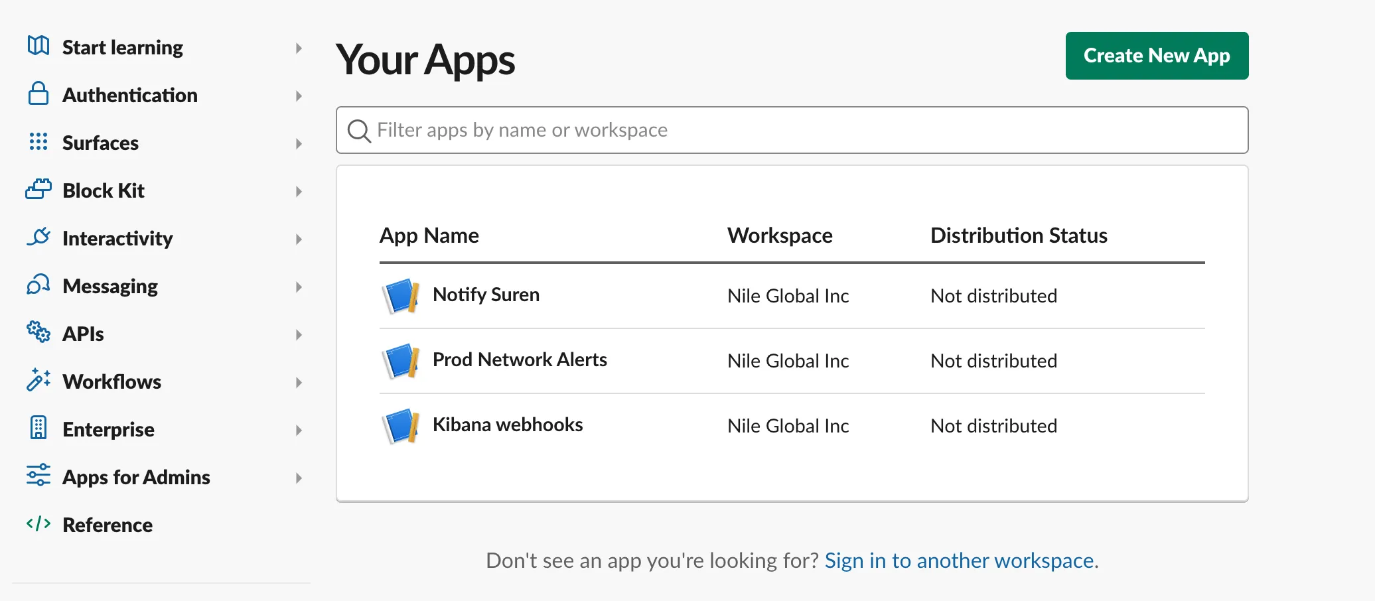Select the Messaging menu label
The width and height of the screenshot is (1375, 601).
(x=110, y=287)
